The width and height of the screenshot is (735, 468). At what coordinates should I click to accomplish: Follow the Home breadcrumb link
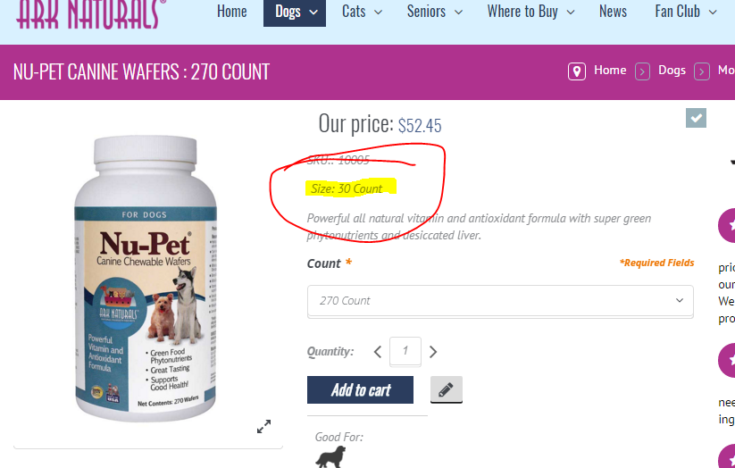[x=610, y=71]
